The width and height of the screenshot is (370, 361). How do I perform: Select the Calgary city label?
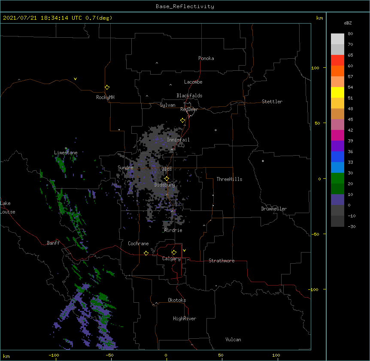tap(171, 259)
